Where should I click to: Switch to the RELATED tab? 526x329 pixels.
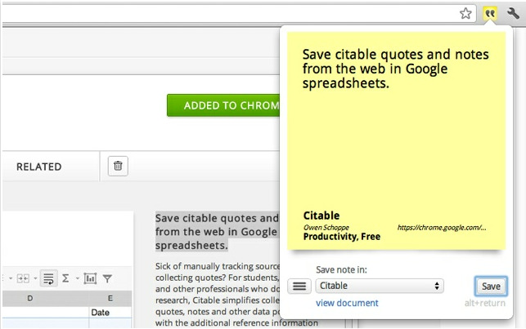click(x=39, y=167)
